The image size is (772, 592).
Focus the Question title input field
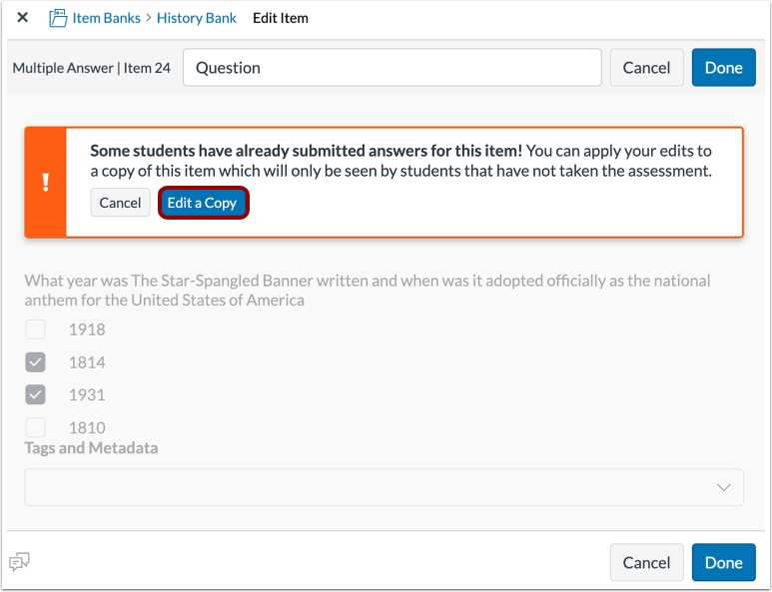(391, 68)
